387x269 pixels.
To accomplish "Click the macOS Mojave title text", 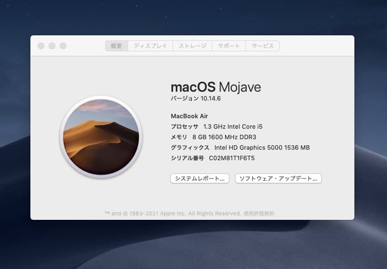I will [216, 87].
